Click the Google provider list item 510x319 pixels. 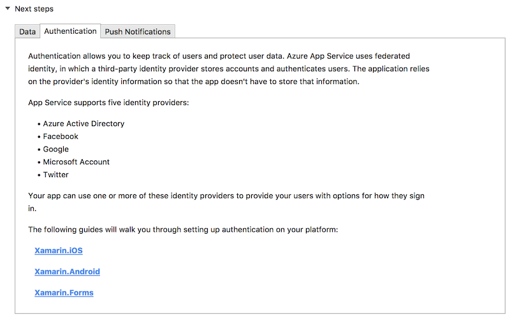coord(55,149)
